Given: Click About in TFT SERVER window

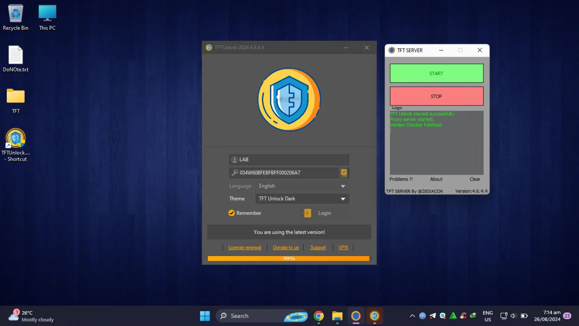Looking at the screenshot, I should pos(436,179).
